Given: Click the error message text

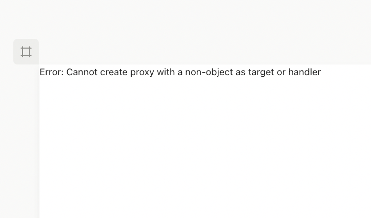Looking at the screenshot, I should (x=180, y=72).
